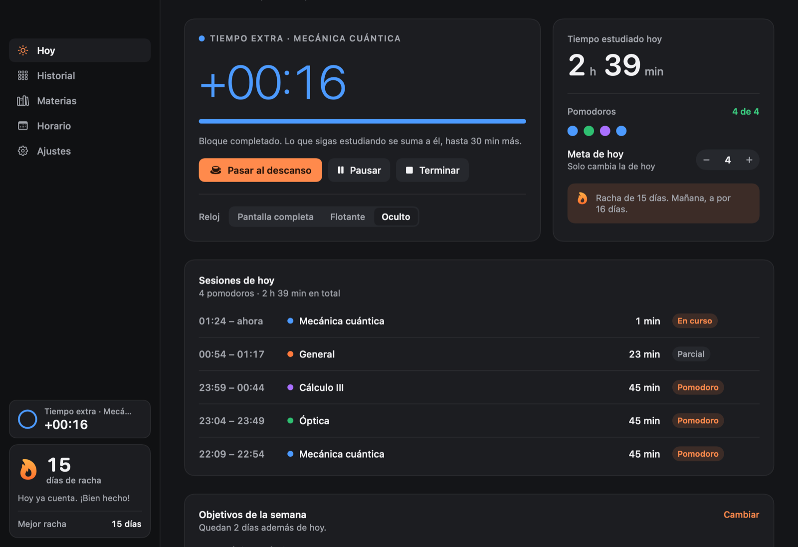This screenshot has height=547, width=798.
Task: Click the last blue pomodoro dot
Action: [x=621, y=131]
